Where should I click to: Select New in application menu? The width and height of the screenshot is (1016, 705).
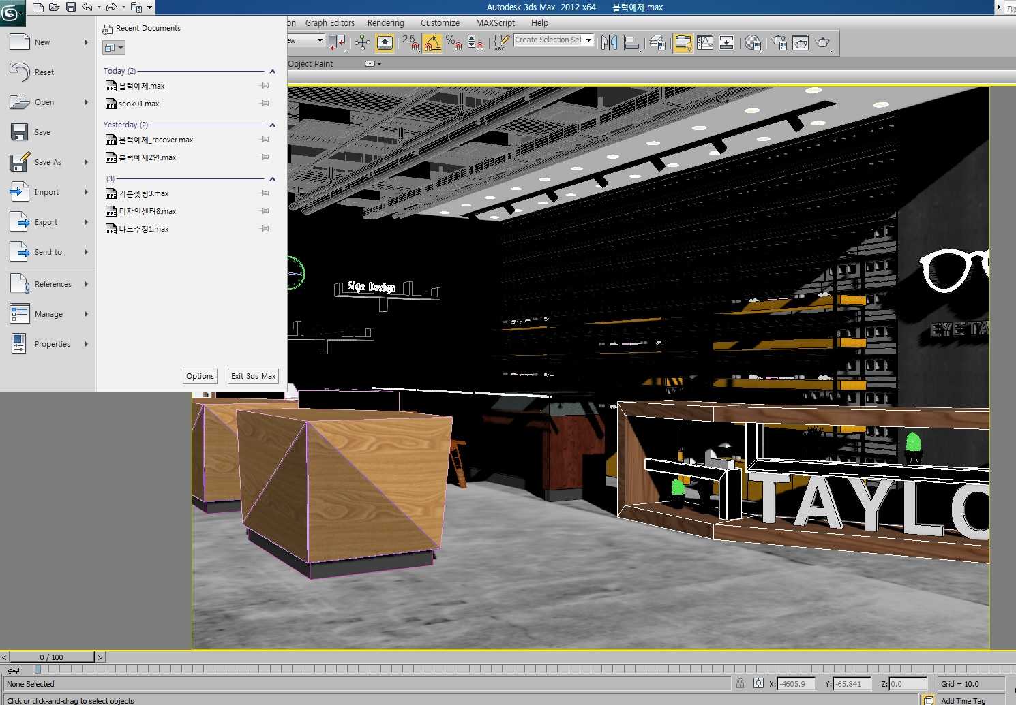48,42
